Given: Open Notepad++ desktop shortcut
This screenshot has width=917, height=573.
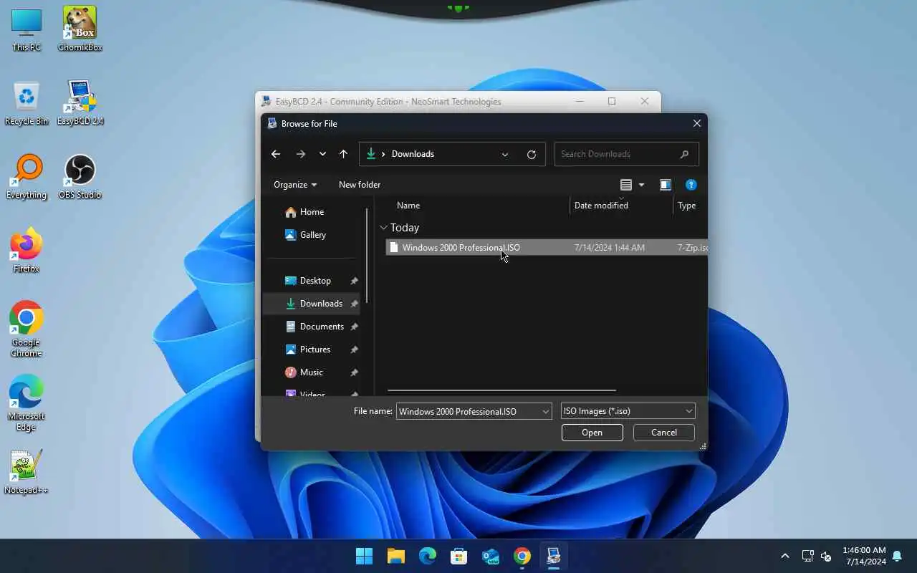Looking at the screenshot, I should coord(27,472).
